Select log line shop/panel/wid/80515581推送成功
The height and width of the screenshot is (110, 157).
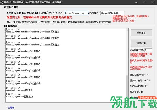tap(32, 32)
